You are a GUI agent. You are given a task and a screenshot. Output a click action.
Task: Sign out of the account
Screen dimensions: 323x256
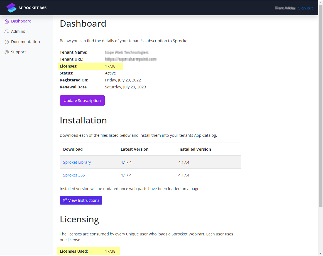[x=305, y=8]
